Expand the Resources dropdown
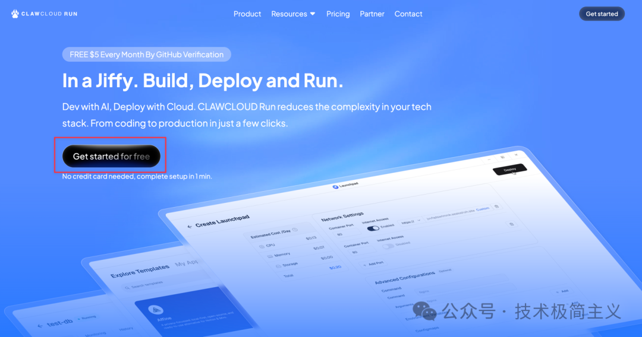The image size is (642, 337). point(293,14)
